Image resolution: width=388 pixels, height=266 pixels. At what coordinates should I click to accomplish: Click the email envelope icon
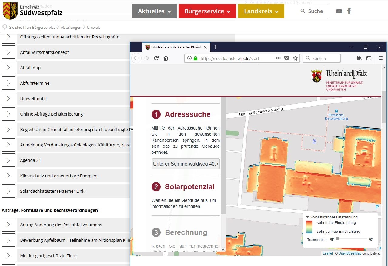(x=339, y=11)
